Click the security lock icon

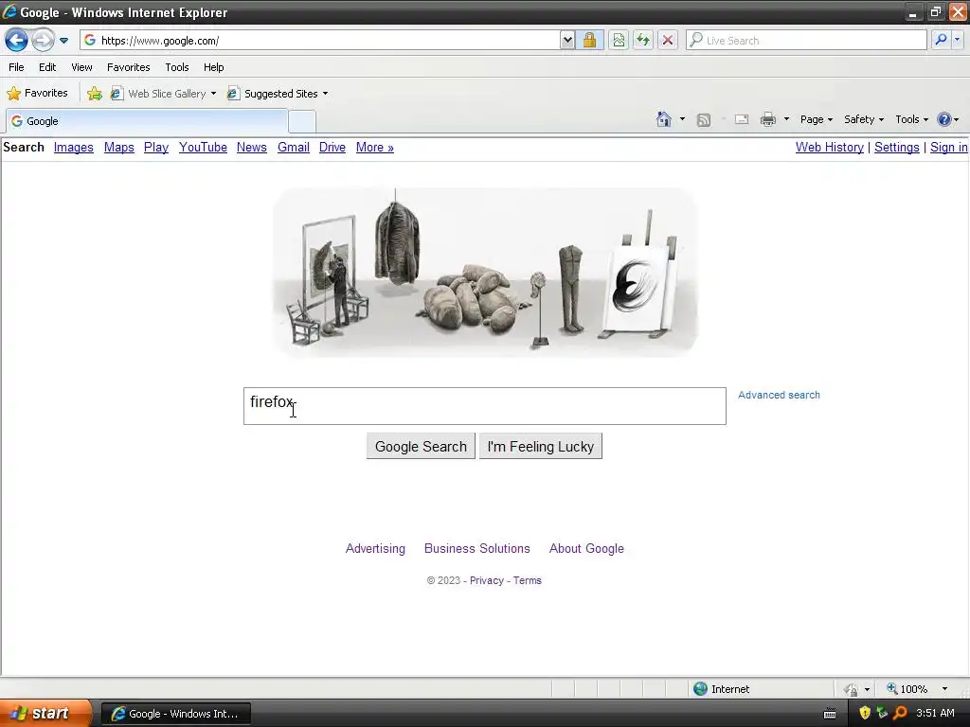click(x=589, y=41)
